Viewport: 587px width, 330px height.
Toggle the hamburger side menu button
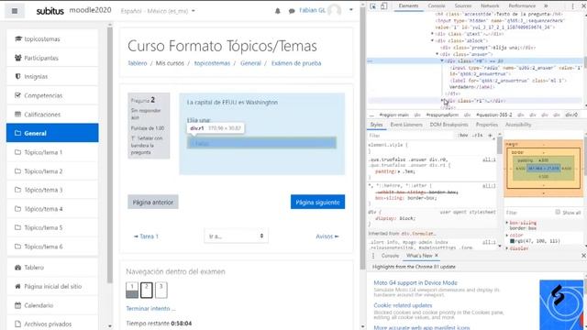coord(15,11)
